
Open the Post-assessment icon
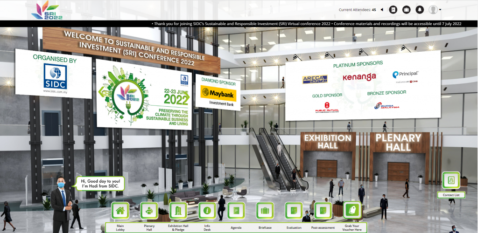(323, 211)
